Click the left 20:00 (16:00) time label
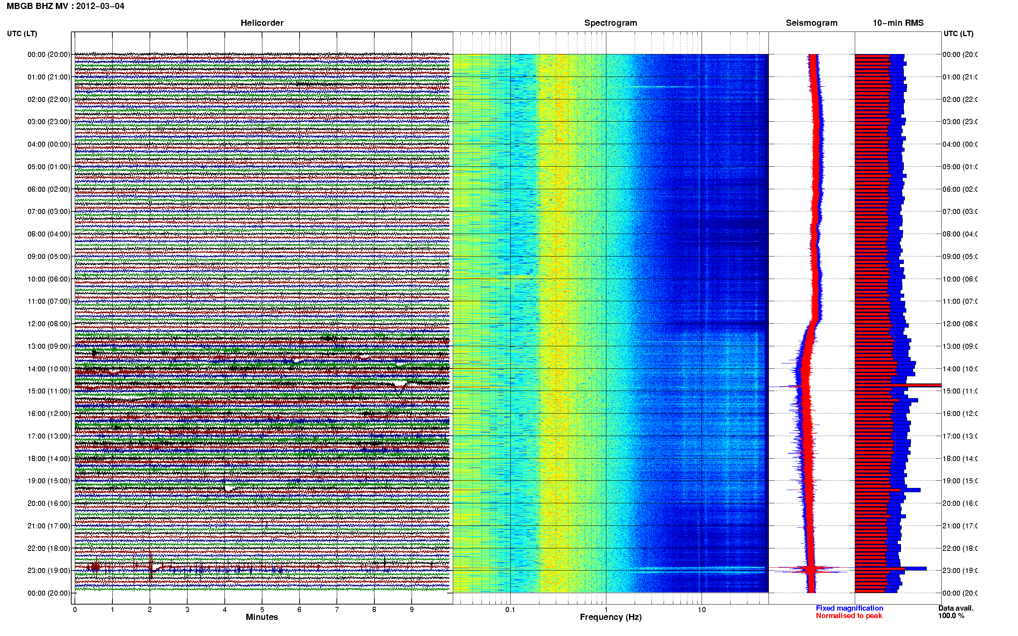This screenshot has height=636, width=1018. point(49,503)
